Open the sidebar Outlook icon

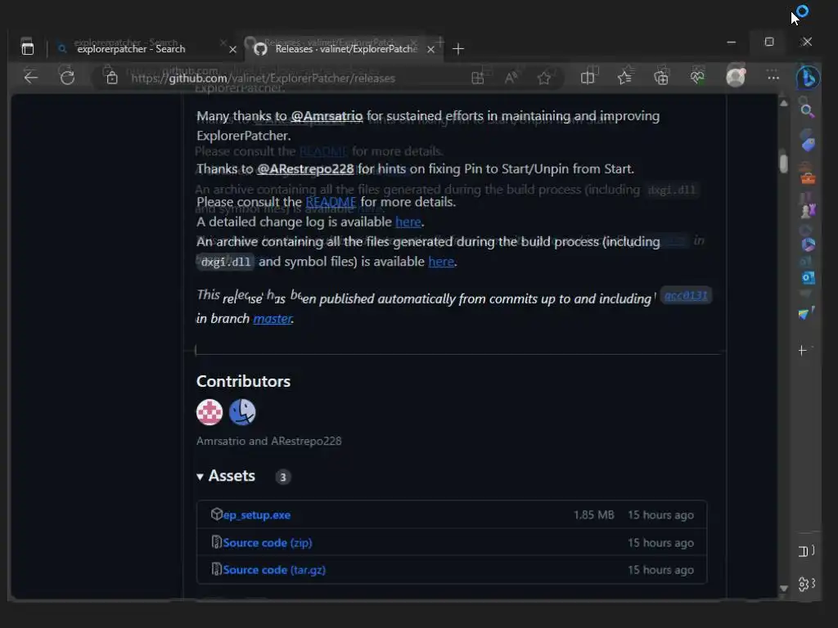coord(808,278)
